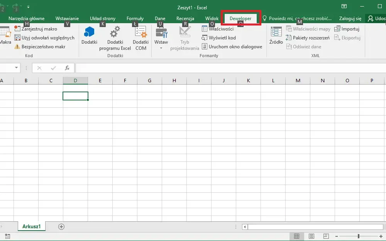Select column B header

pyautogui.click(x=26, y=81)
